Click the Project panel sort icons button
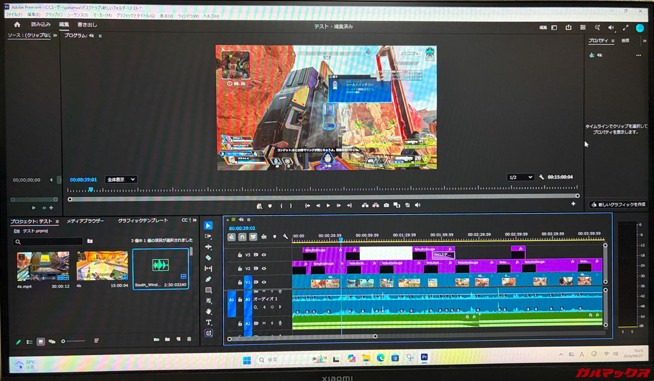 click(x=96, y=341)
